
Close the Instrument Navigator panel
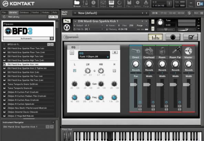pyautogui.click(x=53, y=122)
